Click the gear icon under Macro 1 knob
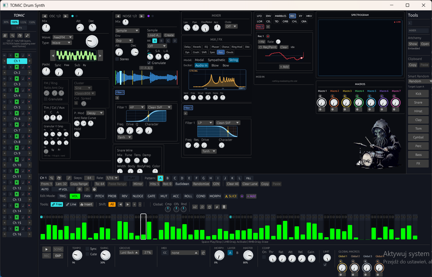This screenshot has width=432, height=277. tap(320, 109)
